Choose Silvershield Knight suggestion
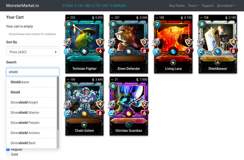Screen dimensions: 244x160 click(x=31, y=103)
